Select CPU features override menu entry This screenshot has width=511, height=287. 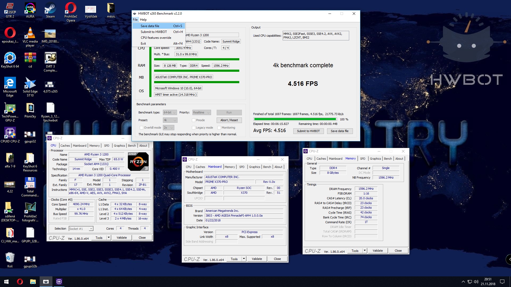pos(159,37)
